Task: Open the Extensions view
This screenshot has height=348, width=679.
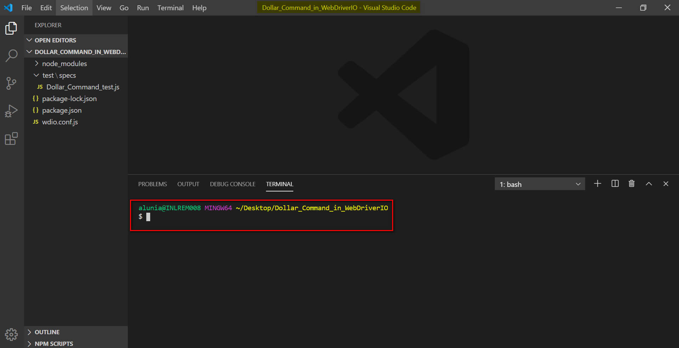Action: tap(11, 138)
